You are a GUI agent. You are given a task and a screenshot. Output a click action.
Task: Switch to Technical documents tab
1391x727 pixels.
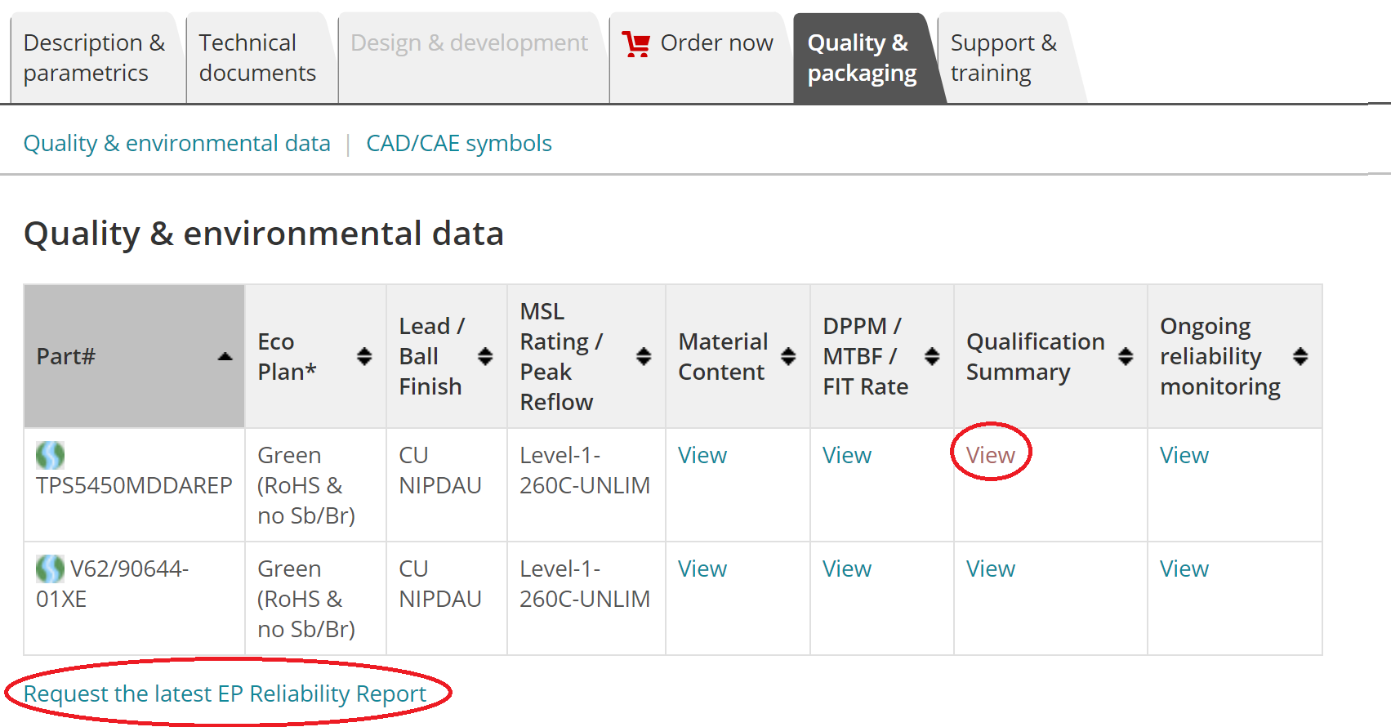pos(257,58)
